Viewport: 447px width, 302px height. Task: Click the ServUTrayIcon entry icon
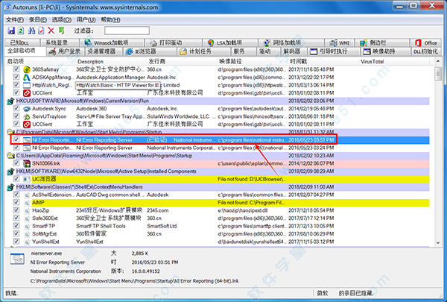coord(27,116)
